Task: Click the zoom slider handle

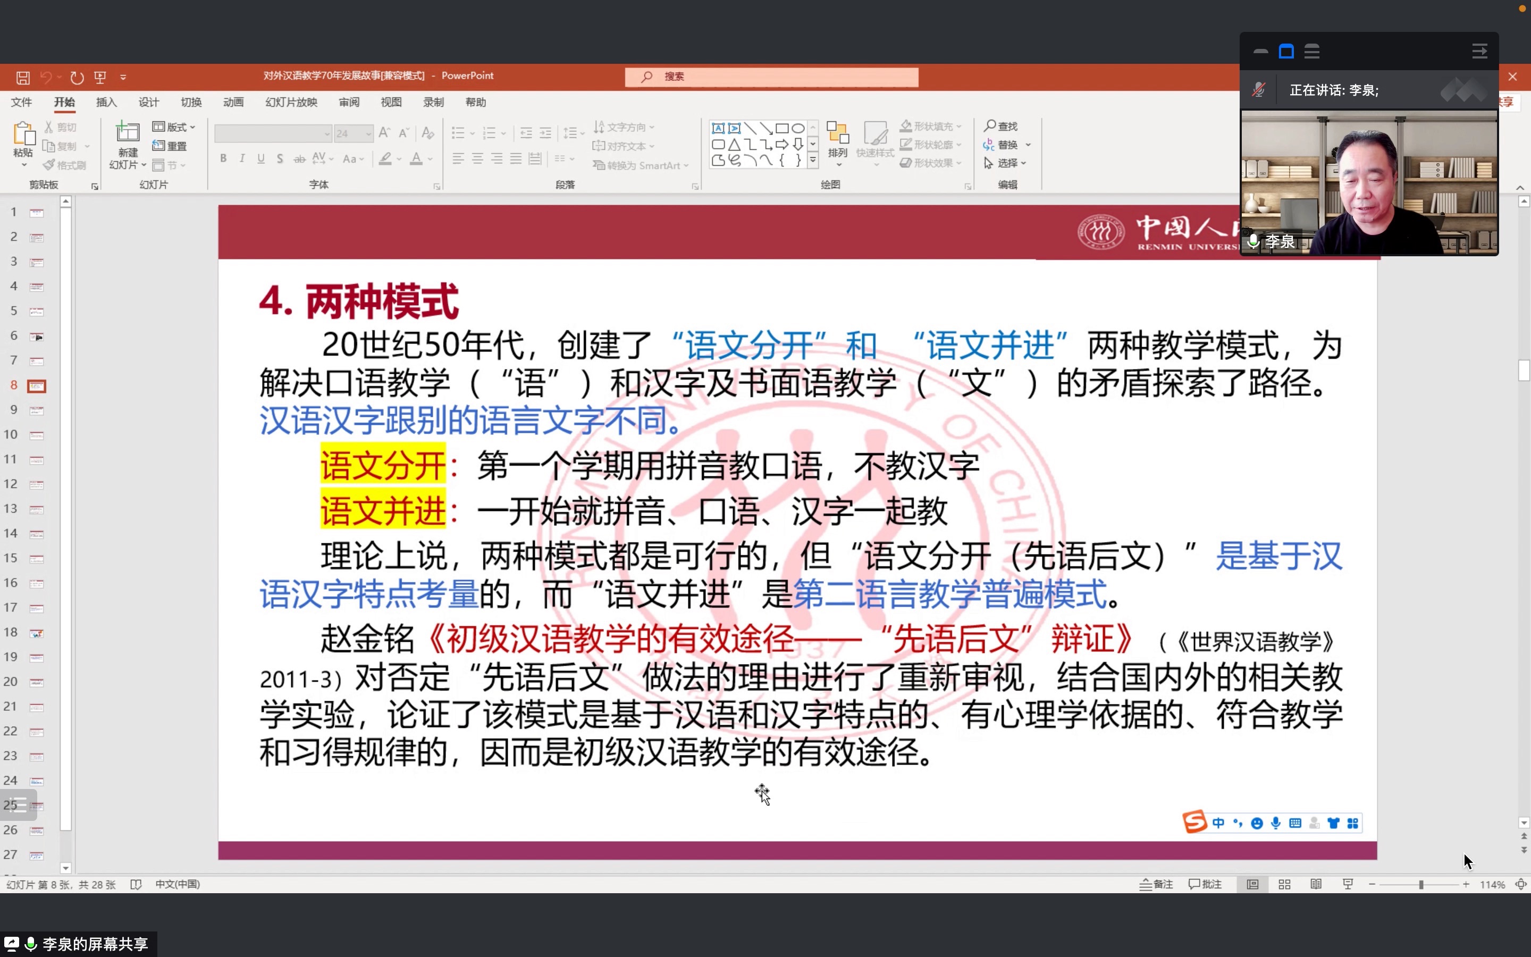Action: tap(1421, 884)
